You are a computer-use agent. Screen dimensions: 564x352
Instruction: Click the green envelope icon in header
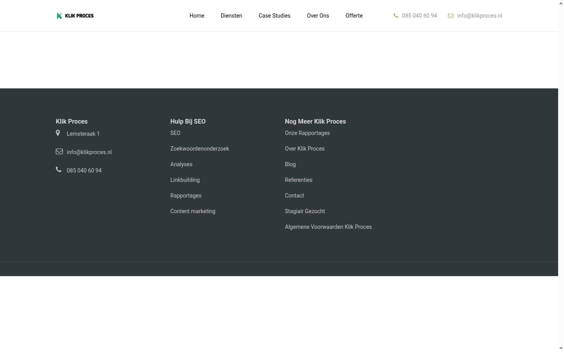[x=451, y=16]
